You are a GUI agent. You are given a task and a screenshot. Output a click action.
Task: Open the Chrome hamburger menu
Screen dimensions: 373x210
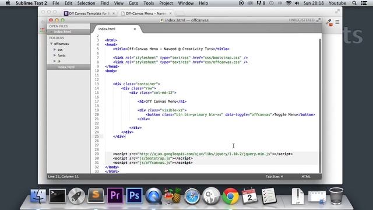point(337,22)
